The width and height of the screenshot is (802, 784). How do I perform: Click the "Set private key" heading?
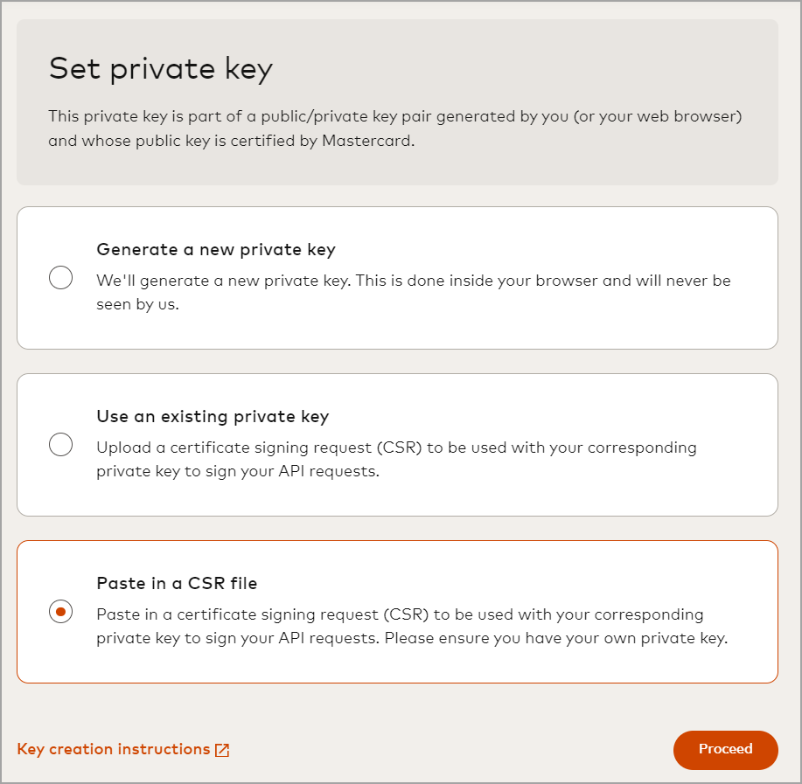(160, 69)
